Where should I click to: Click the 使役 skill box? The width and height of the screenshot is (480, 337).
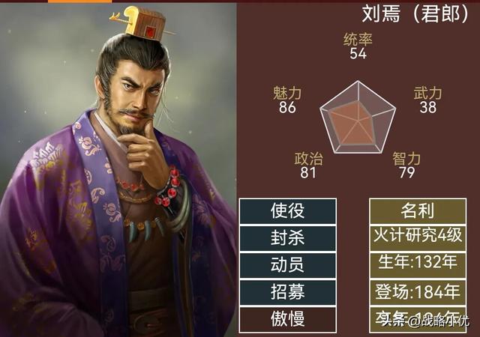click(288, 211)
